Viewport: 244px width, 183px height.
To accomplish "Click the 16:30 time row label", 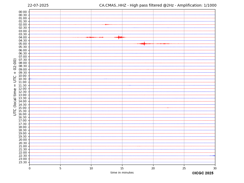I will pos(23,117).
